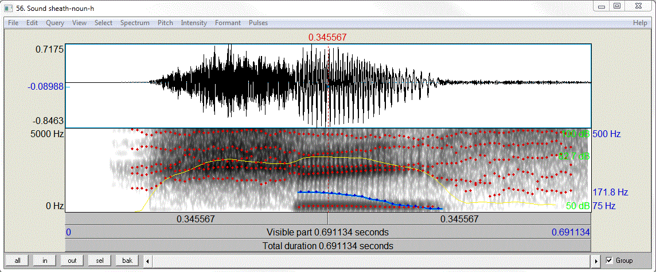Image resolution: width=656 pixels, height=272 pixels.
Task: Click the 'in' zoom button
Action: (45, 261)
